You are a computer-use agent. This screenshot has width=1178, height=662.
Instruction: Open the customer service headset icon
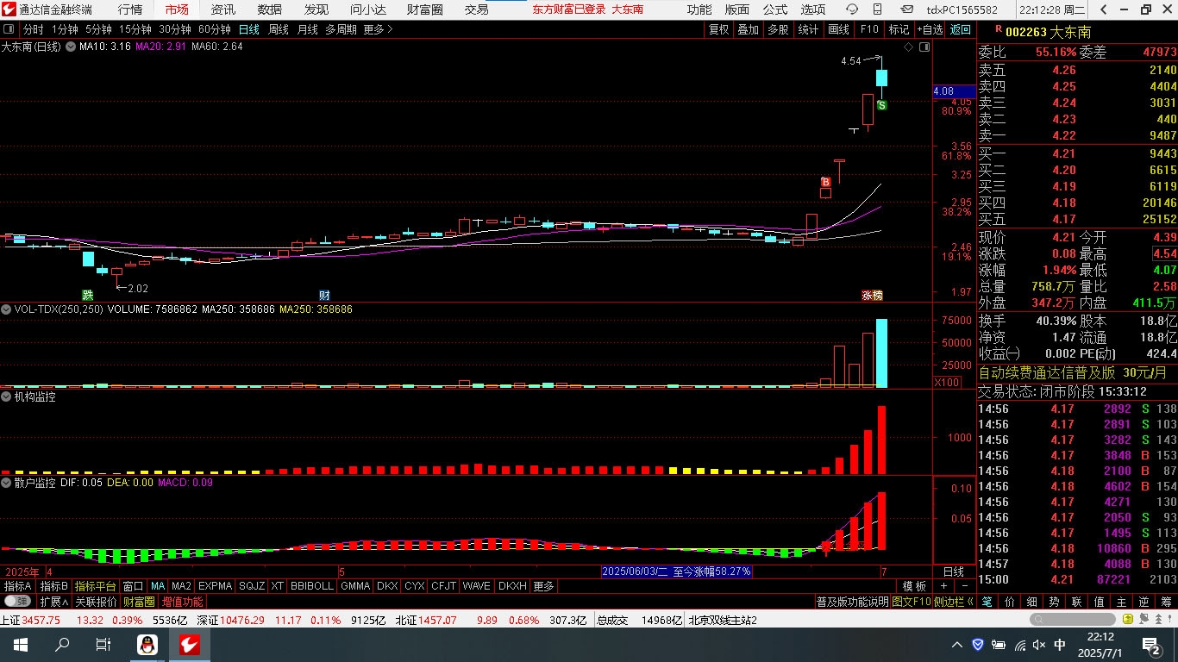coord(852,9)
